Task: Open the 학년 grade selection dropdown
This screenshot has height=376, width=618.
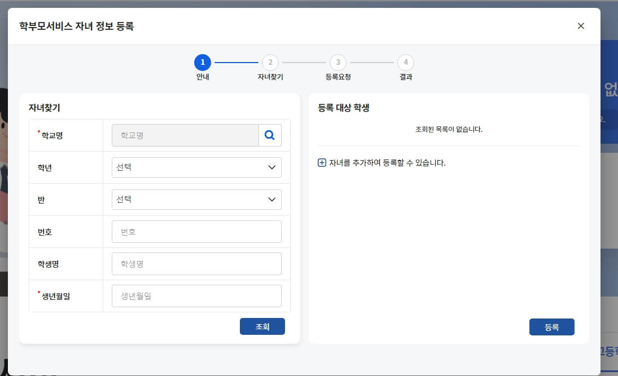Action: tap(196, 167)
